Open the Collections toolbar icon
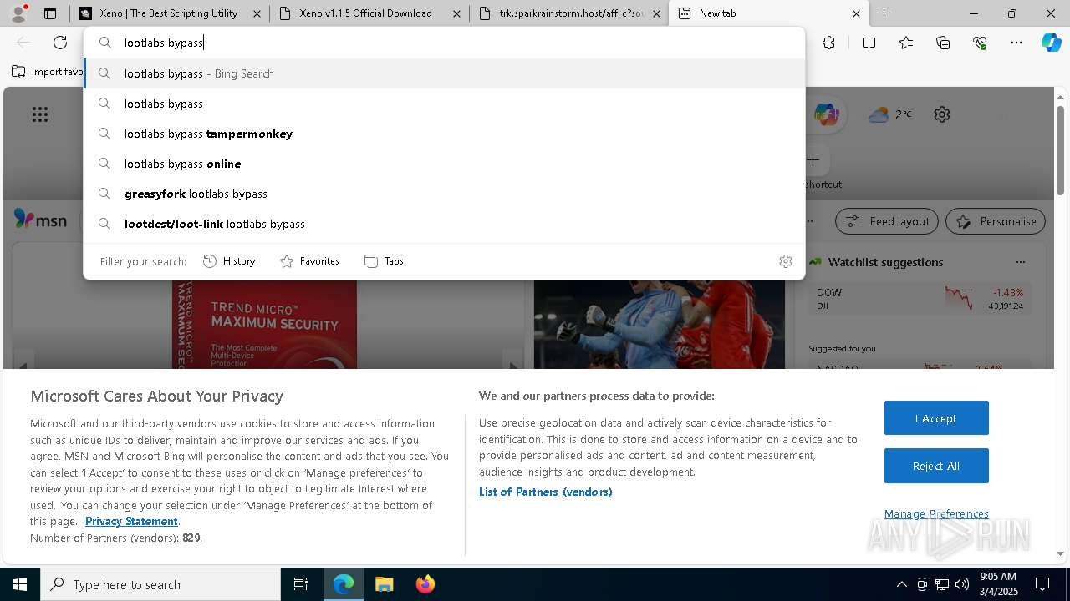 click(943, 43)
